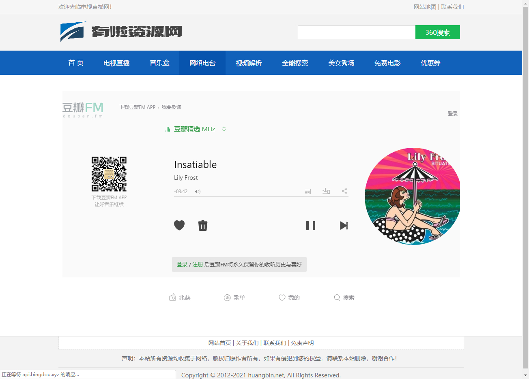The width and height of the screenshot is (529, 379).
Task: Click the Lily Frost album cover
Action: (x=413, y=196)
